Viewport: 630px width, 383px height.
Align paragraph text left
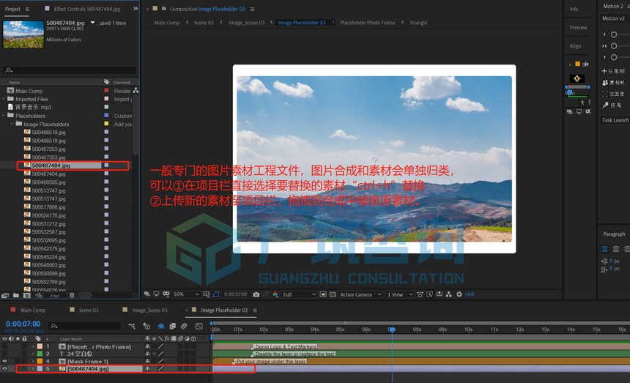pos(605,249)
